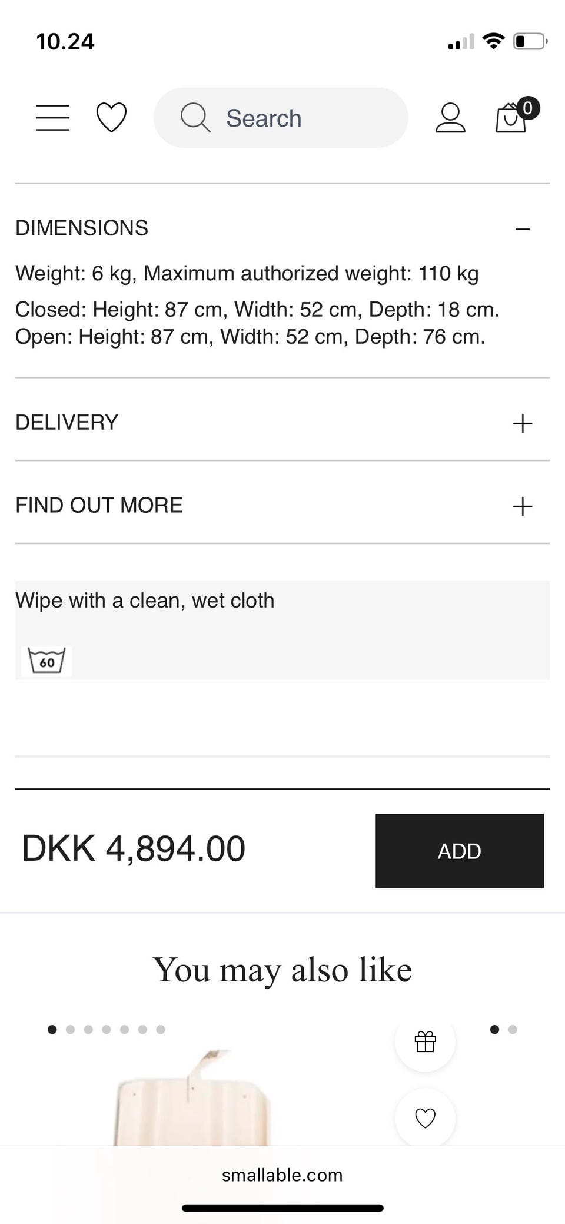The image size is (565, 1224).
Task: Tap the smallable.com address bar
Action: pyautogui.click(x=282, y=1175)
